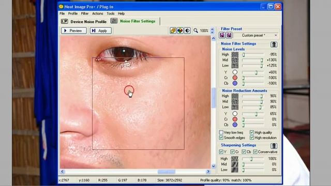Screen dimensions: 331x186
Task: Click the Noise Levels High frequency icon
Action: click(x=235, y=55)
